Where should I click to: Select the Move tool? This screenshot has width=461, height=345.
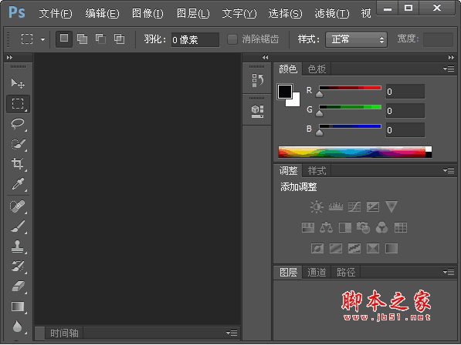tap(18, 83)
